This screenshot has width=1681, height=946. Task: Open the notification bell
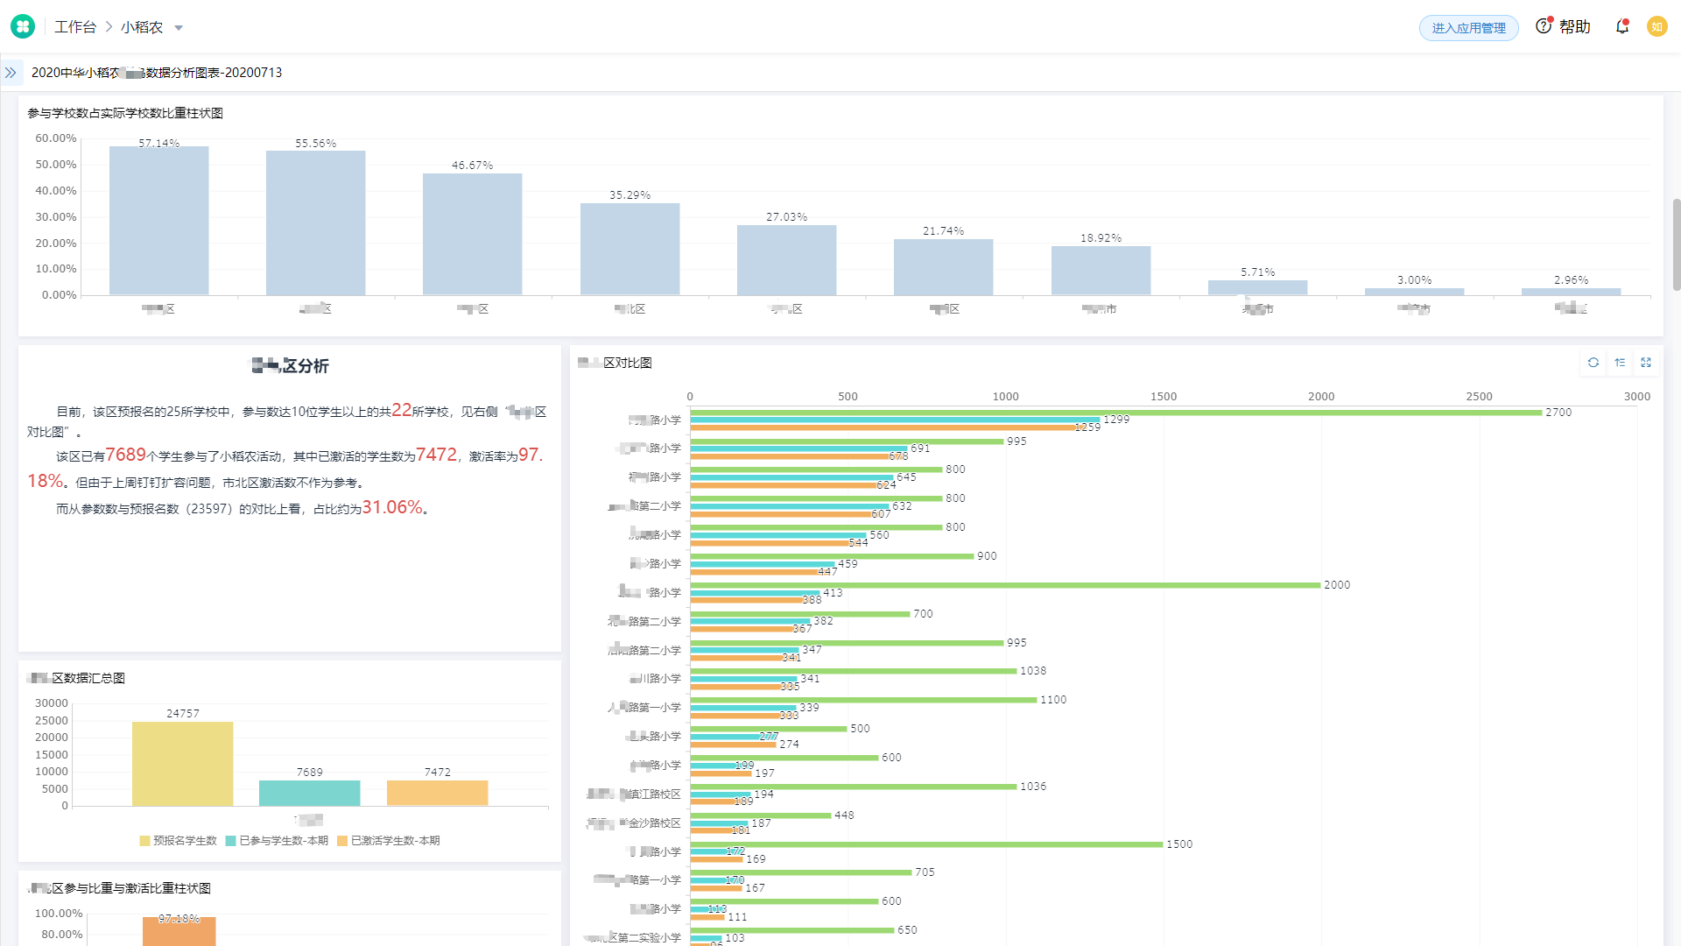(1622, 26)
